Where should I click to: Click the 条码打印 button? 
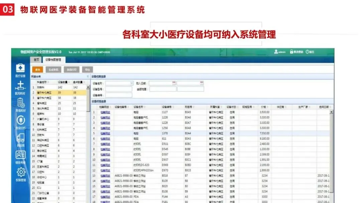coord(72,70)
